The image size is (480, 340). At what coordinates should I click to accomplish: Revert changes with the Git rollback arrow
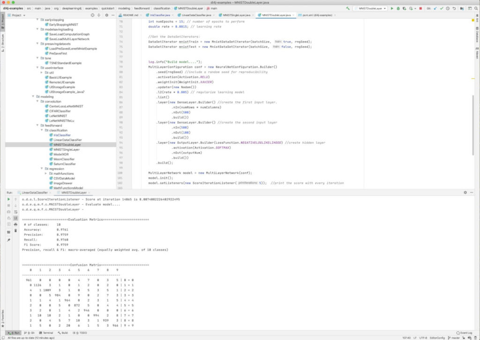[454, 8]
